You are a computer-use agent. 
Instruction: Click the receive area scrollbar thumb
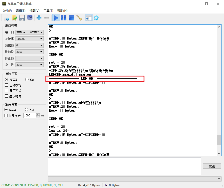[x=219, y=140]
